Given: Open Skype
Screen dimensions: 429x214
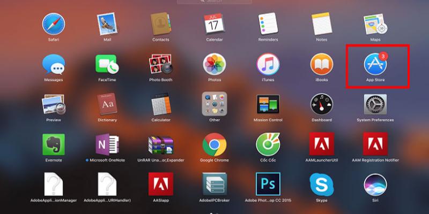Looking at the screenshot, I should (x=322, y=185).
